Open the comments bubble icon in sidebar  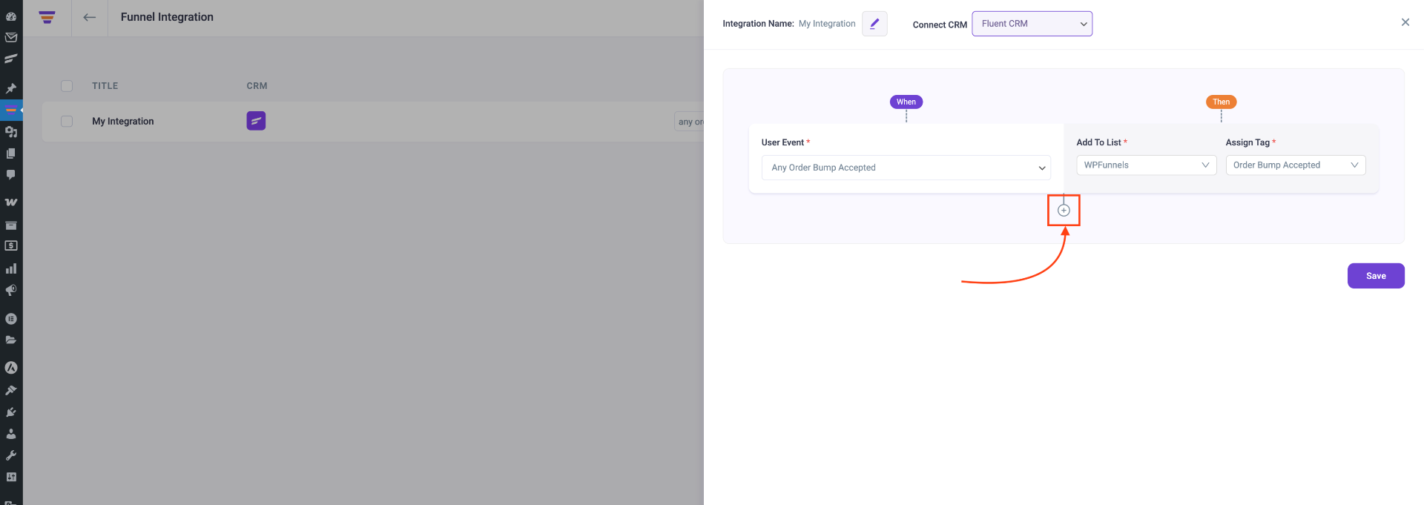[11, 174]
